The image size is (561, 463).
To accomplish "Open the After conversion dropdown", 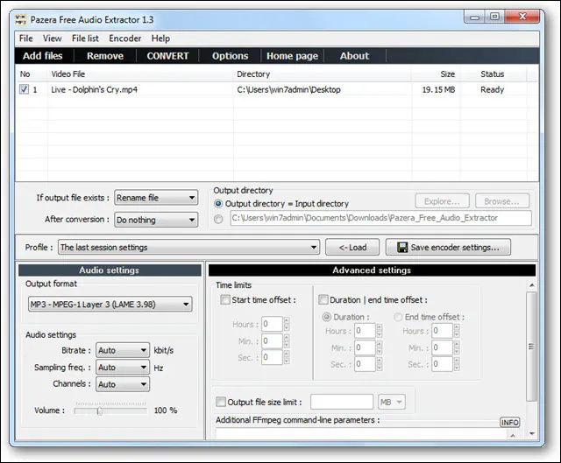I will pos(156,220).
